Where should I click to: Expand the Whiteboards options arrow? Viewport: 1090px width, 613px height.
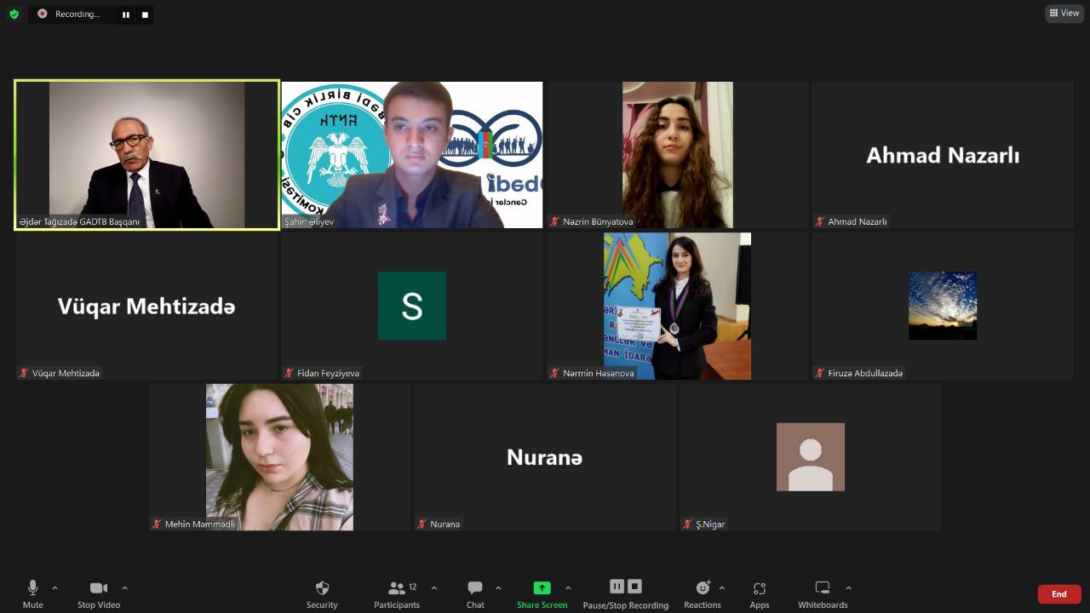point(848,588)
